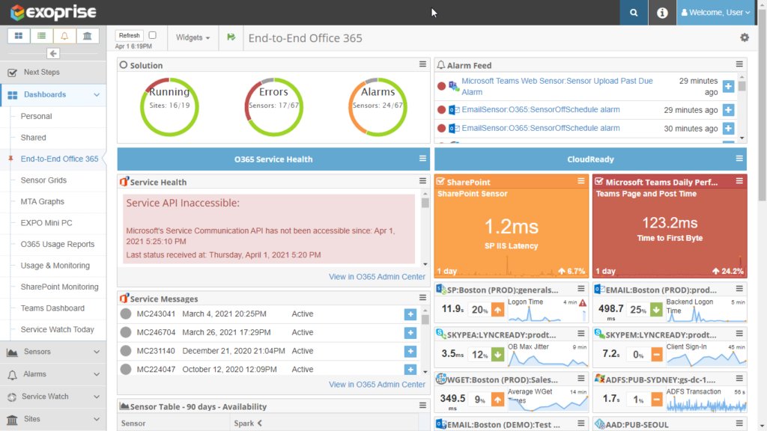Viewport: 767px width, 431px height.
Task: Expand MC243041 message plus button
Action: point(410,314)
